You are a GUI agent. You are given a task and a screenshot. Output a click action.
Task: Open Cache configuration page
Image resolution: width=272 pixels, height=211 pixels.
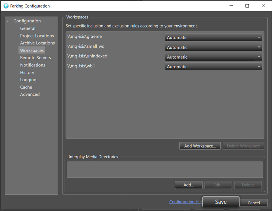[x=26, y=87]
